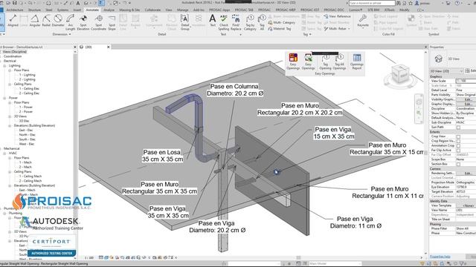Open the Multi-Rebar dropdown arrow
This screenshot has height=267, width=476.
349,29
